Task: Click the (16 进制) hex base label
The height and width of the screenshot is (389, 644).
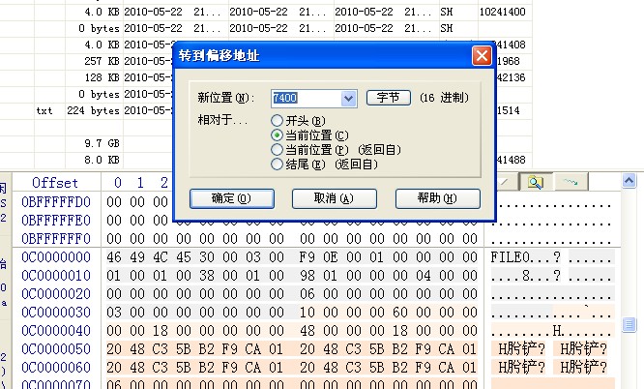Action: pyautogui.click(x=444, y=98)
